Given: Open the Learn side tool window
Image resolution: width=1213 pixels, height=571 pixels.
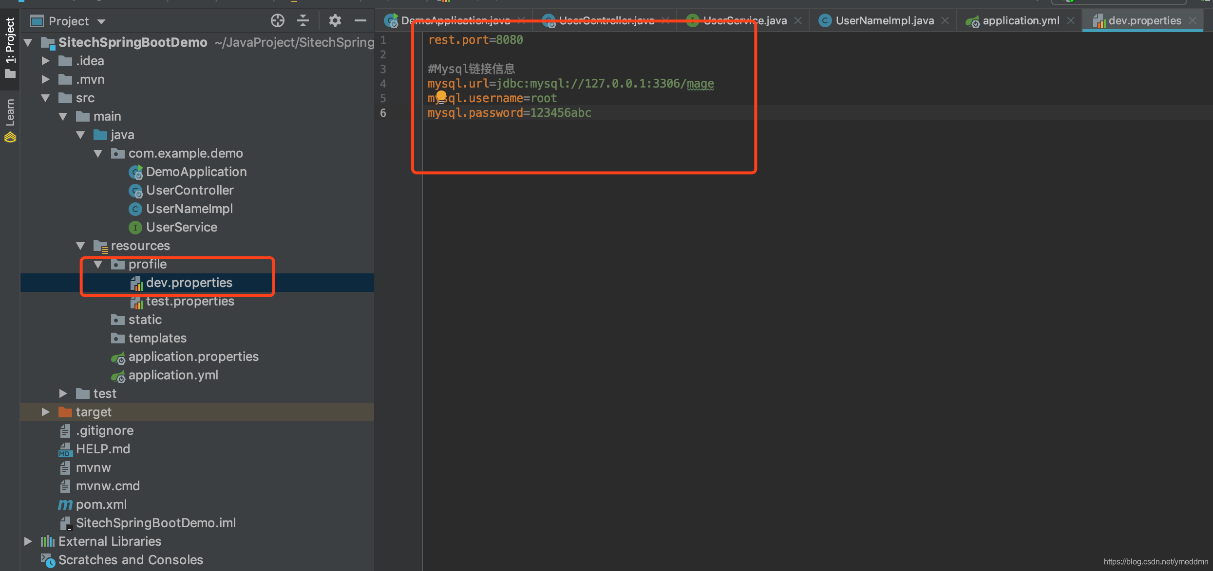Looking at the screenshot, I should tap(10, 119).
